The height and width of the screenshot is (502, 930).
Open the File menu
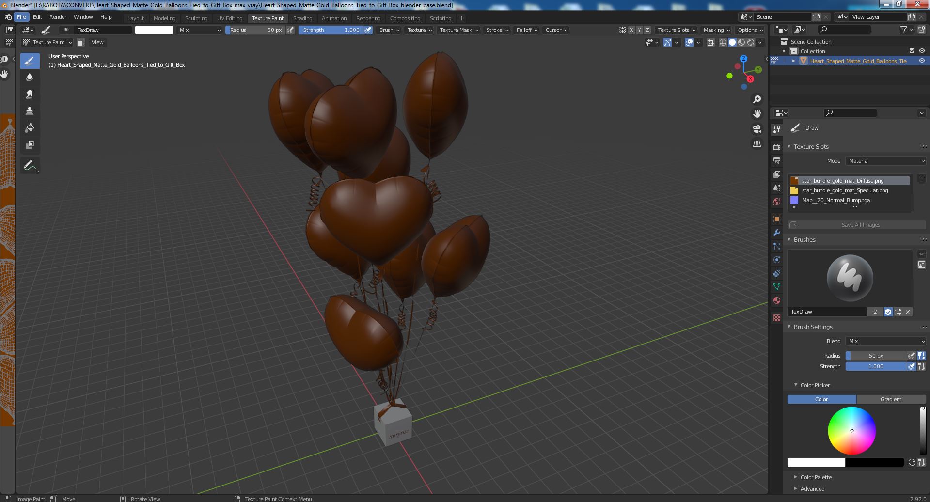coord(21,17)
